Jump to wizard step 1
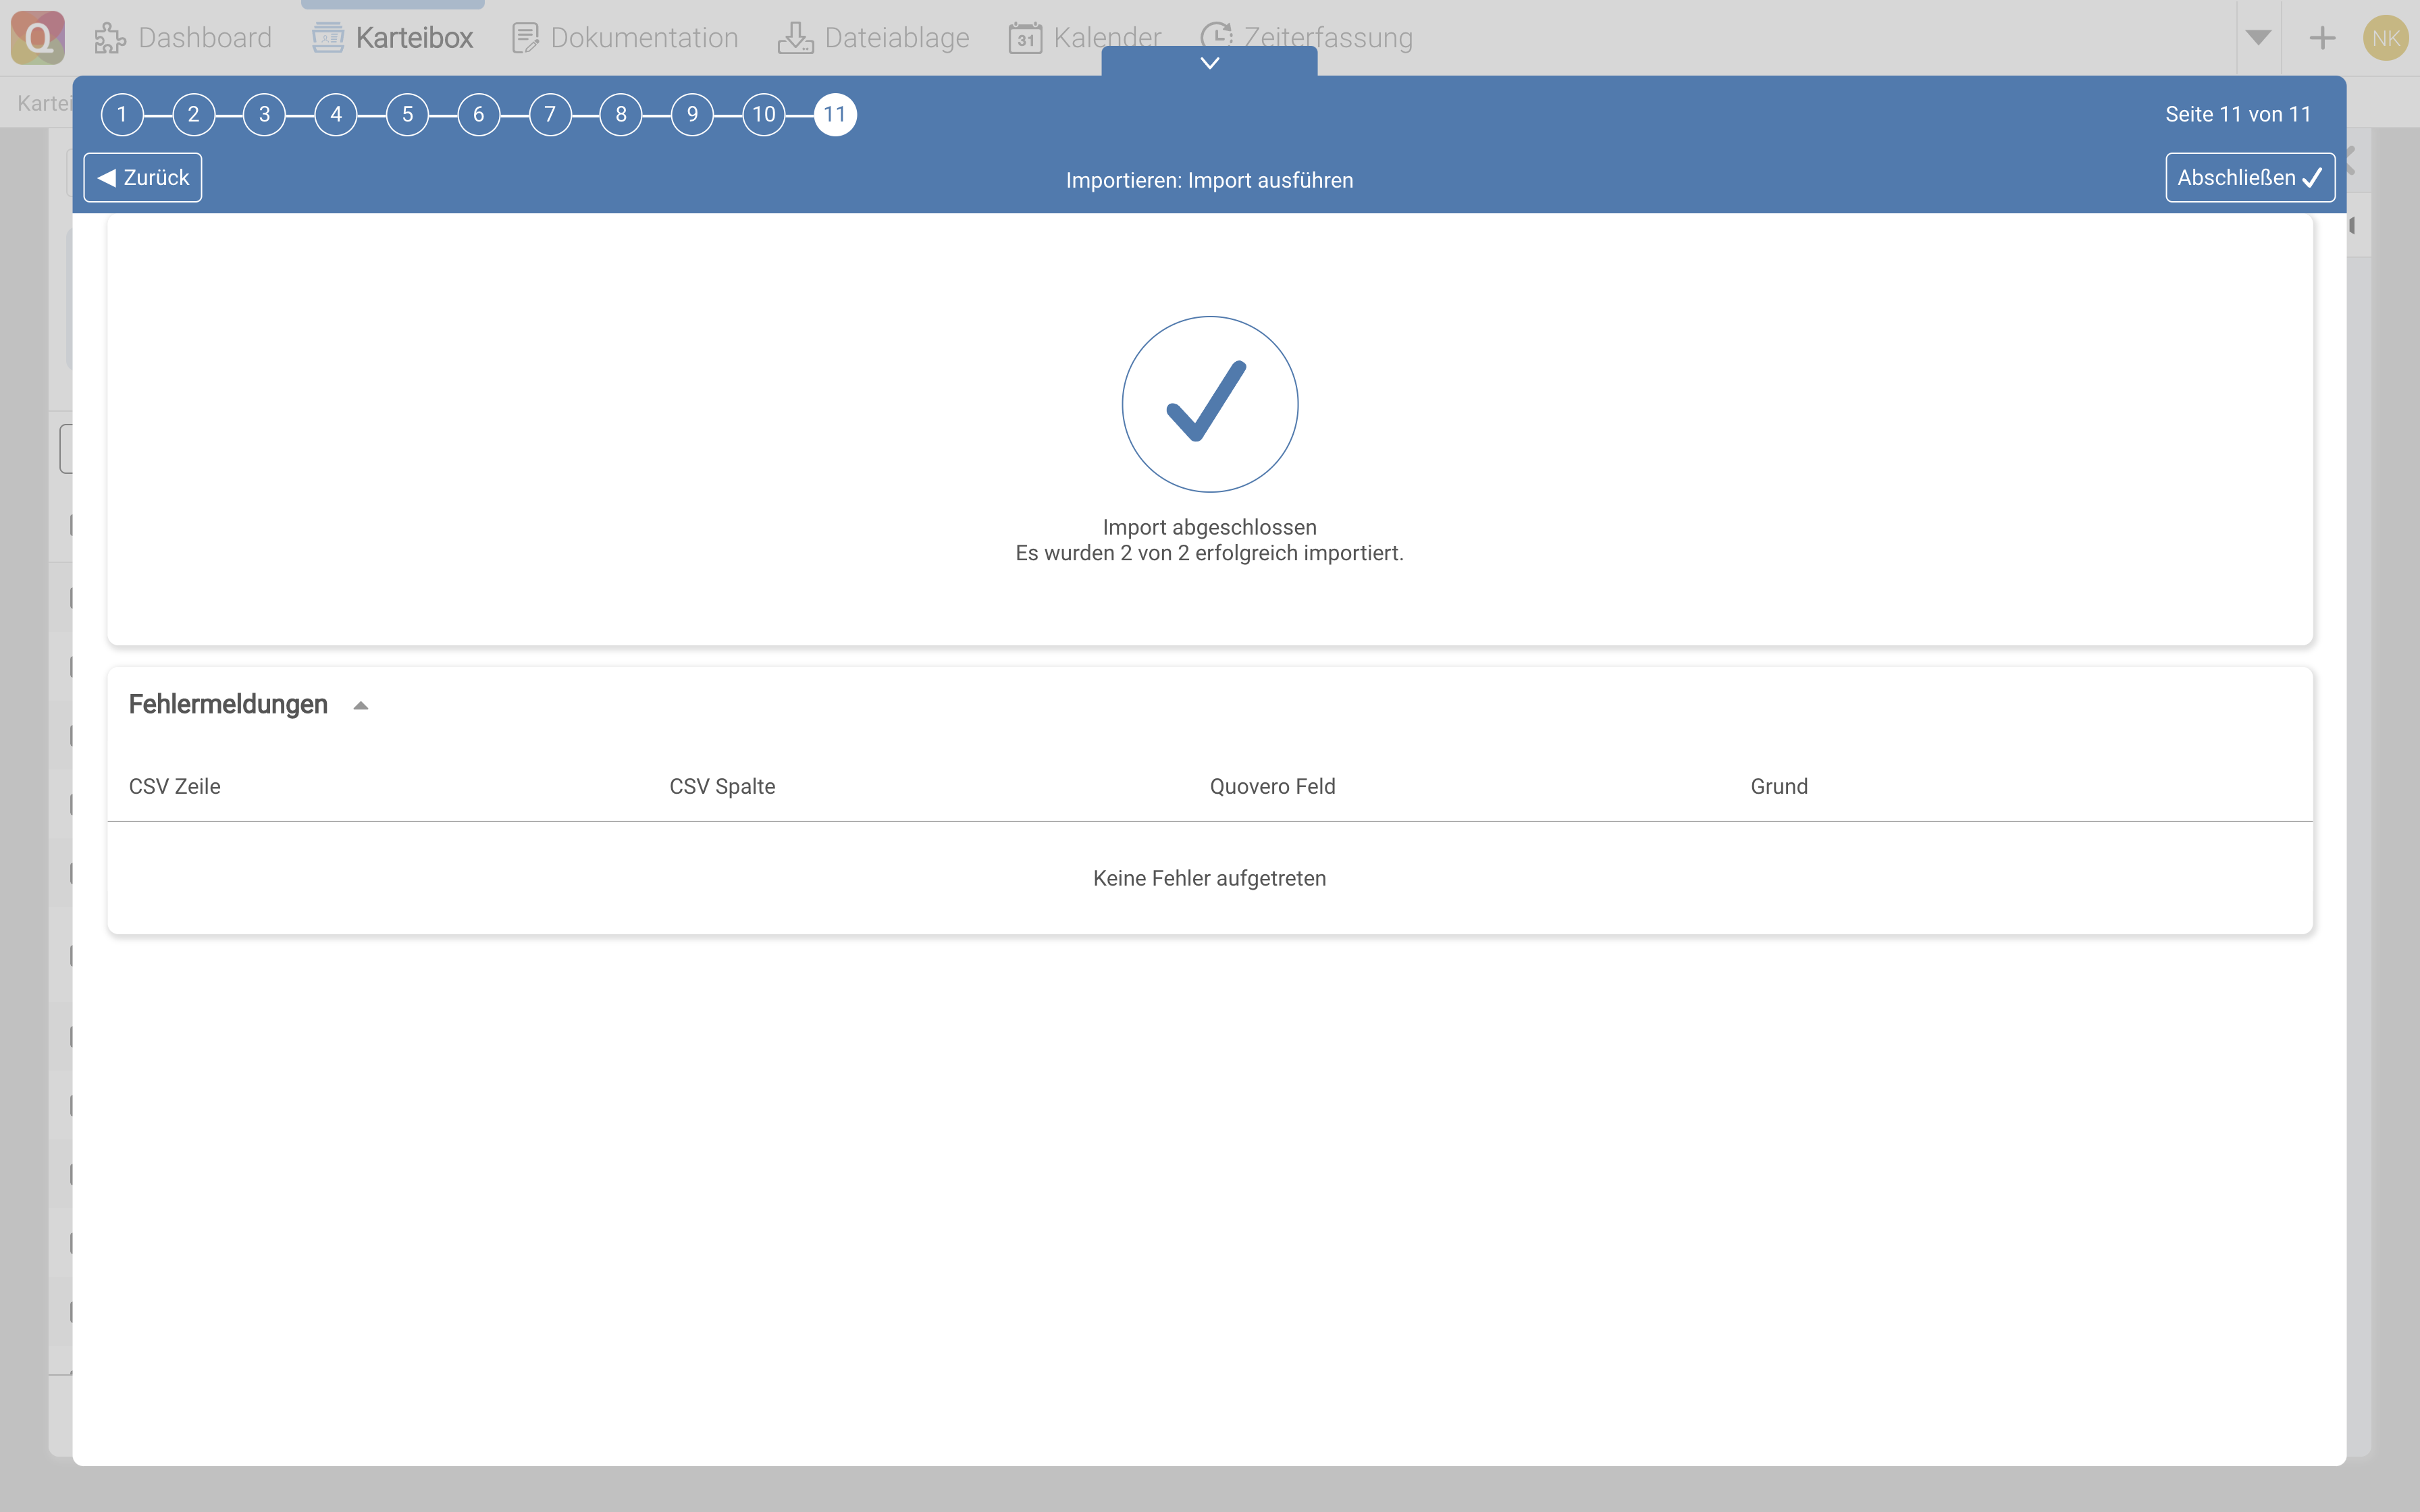Image resolution: width=2420 pixels, height=1512 pixels. click(x=122, y=114)
